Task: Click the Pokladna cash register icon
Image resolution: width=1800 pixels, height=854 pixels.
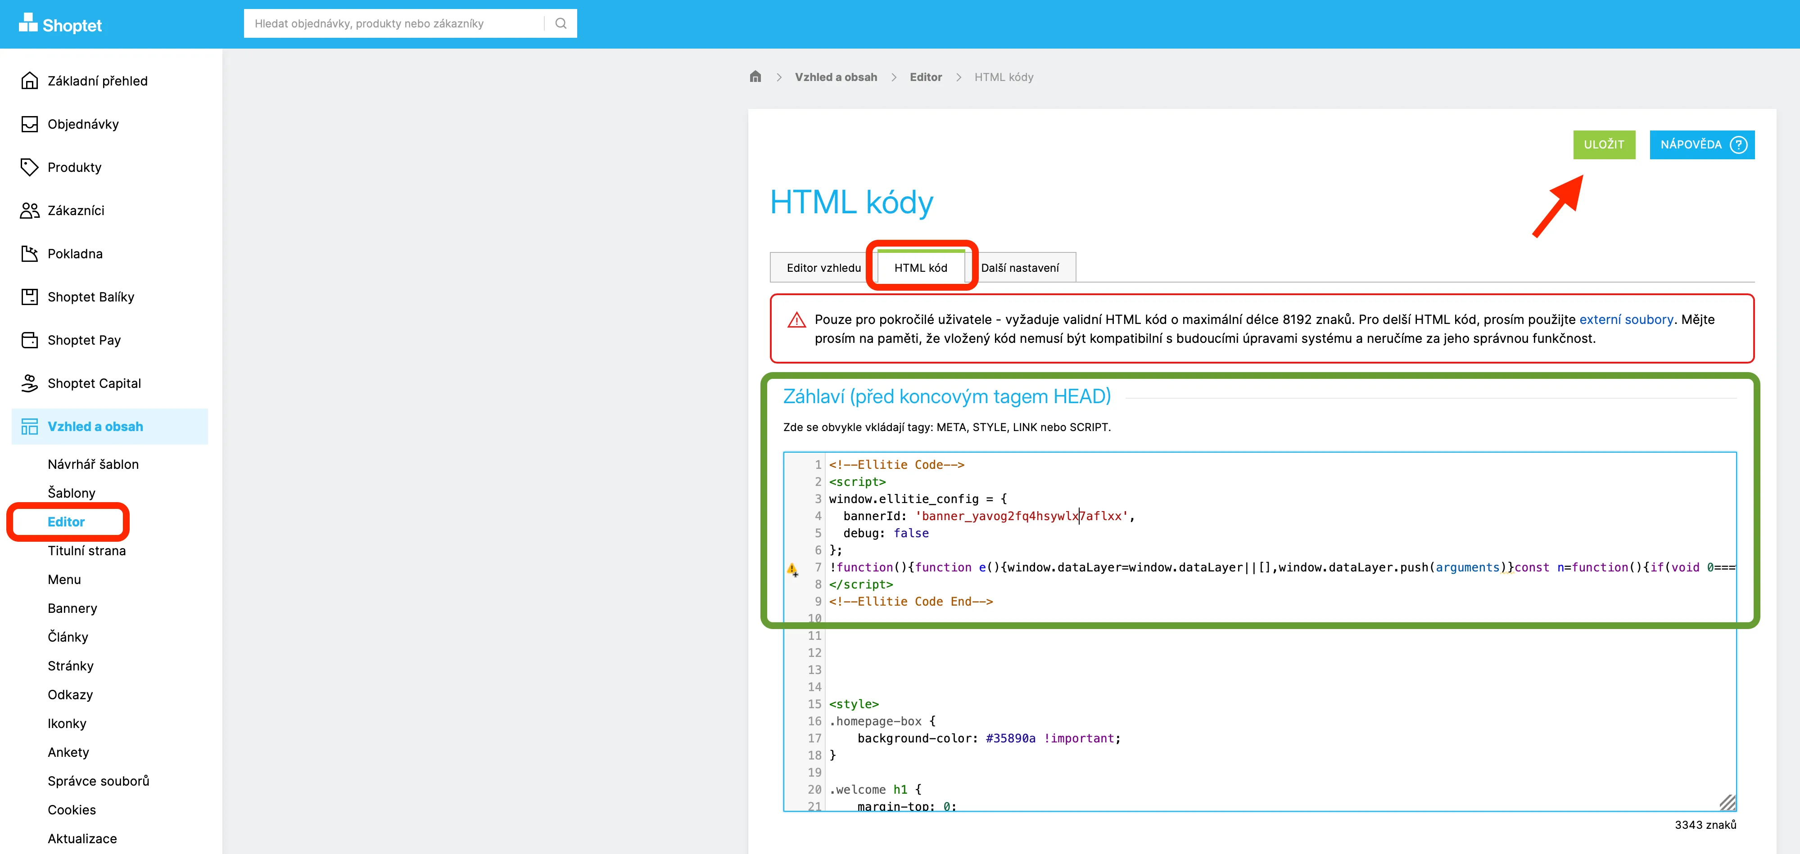Action: point(29,253)
